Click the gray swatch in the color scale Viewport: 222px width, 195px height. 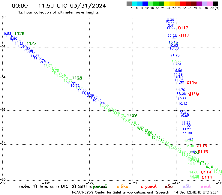coord(129,4)
